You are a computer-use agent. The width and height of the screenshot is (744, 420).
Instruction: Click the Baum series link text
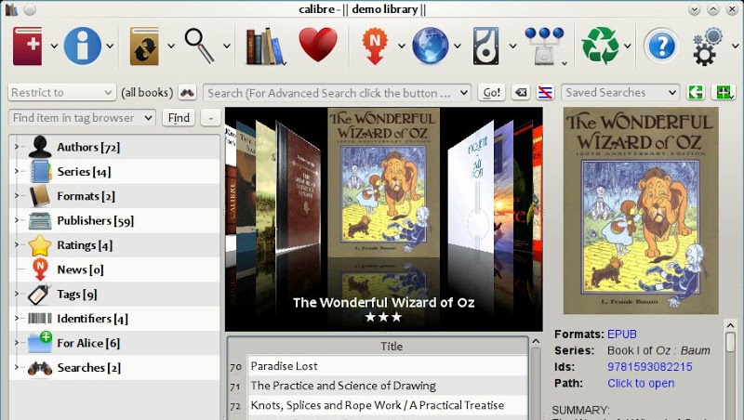[x=695, y=351]
